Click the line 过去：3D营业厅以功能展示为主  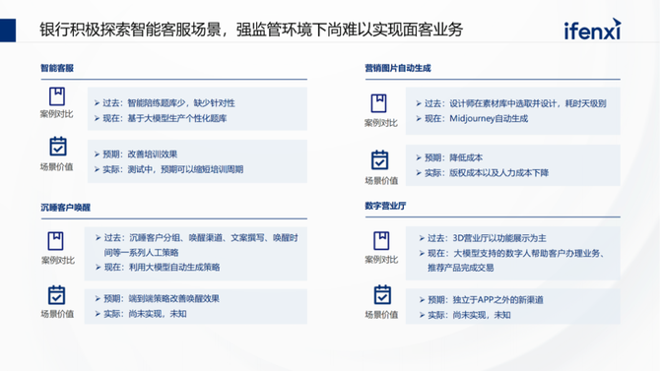pos(483,238)
